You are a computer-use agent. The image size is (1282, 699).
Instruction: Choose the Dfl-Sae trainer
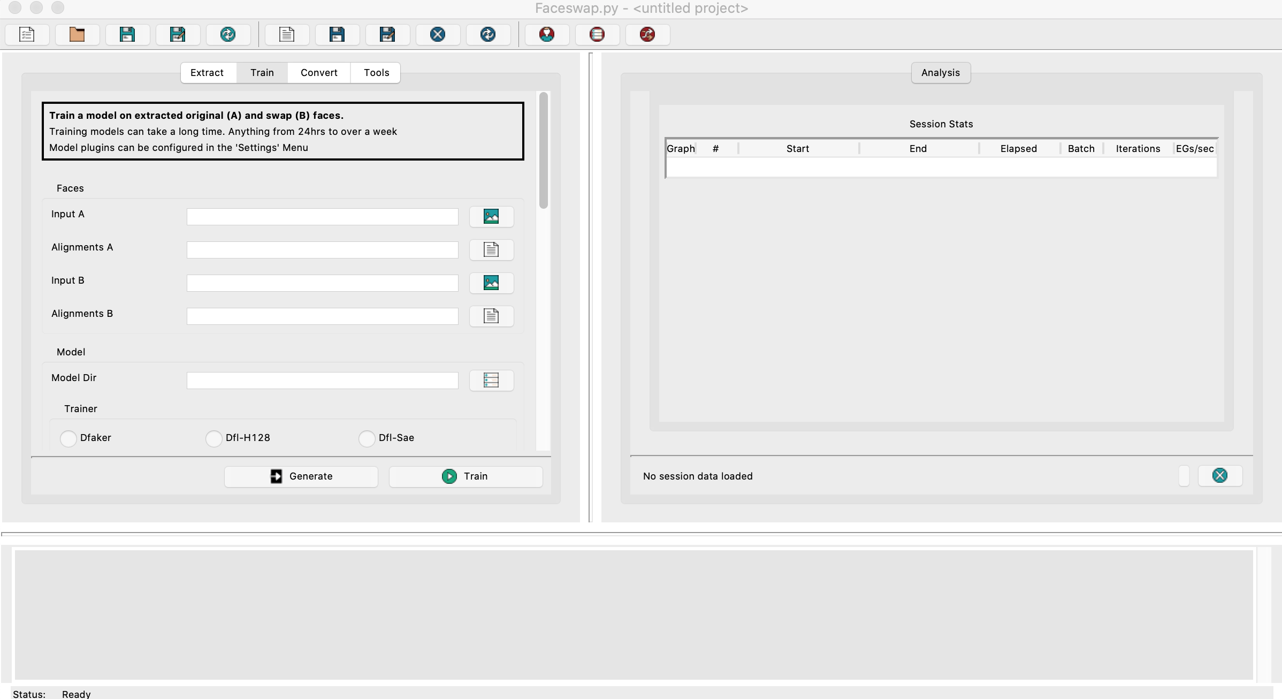367,438
